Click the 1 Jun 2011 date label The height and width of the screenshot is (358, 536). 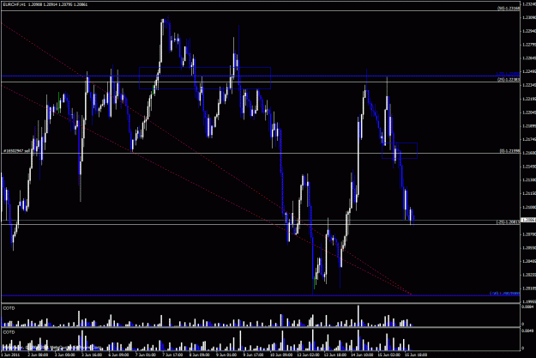[x=11, y=355]
